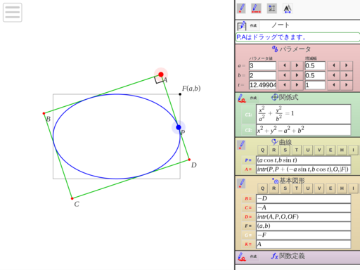Click R button in 基本図形 section
Screen dimensions: 360x270
274,188
